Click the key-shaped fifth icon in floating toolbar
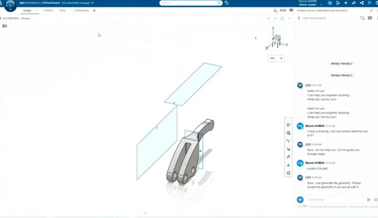The height and width of the screenshot is (218, 378). [x=288, y=157]
